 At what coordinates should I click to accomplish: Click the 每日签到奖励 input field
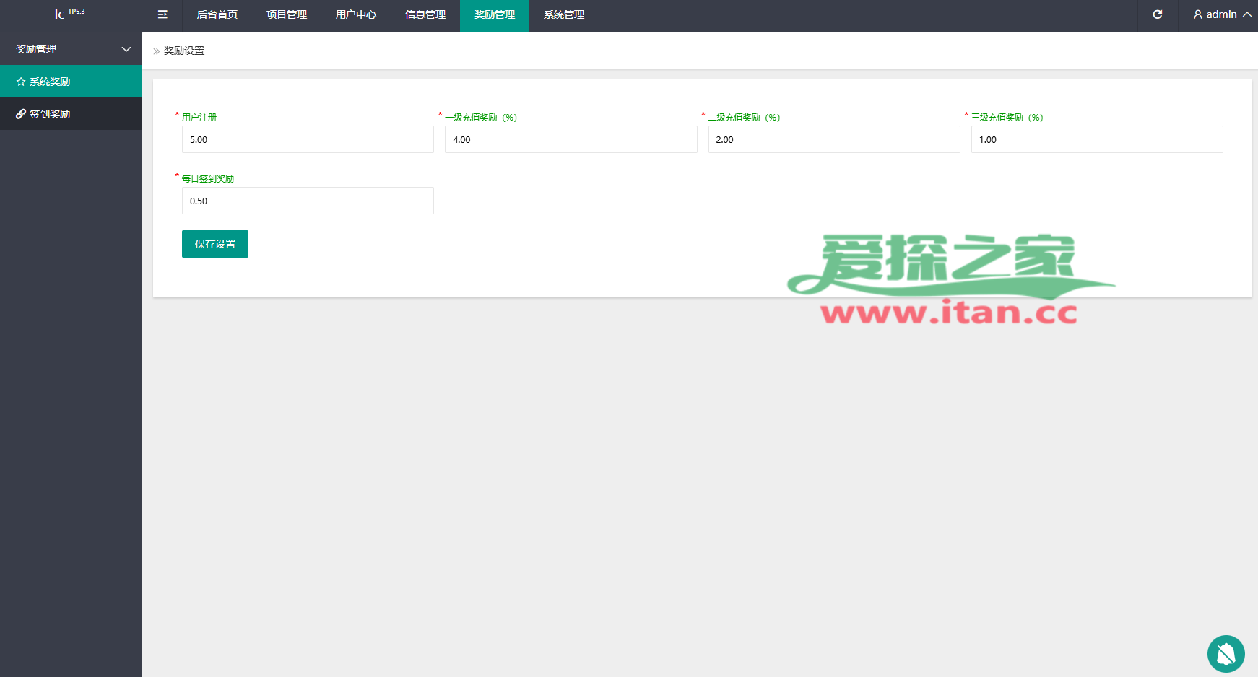[308, 201]
